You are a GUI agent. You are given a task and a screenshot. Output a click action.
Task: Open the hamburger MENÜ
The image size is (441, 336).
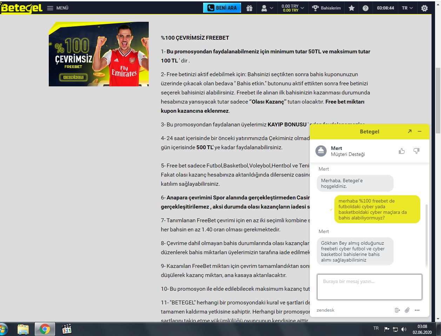point(58,8)
